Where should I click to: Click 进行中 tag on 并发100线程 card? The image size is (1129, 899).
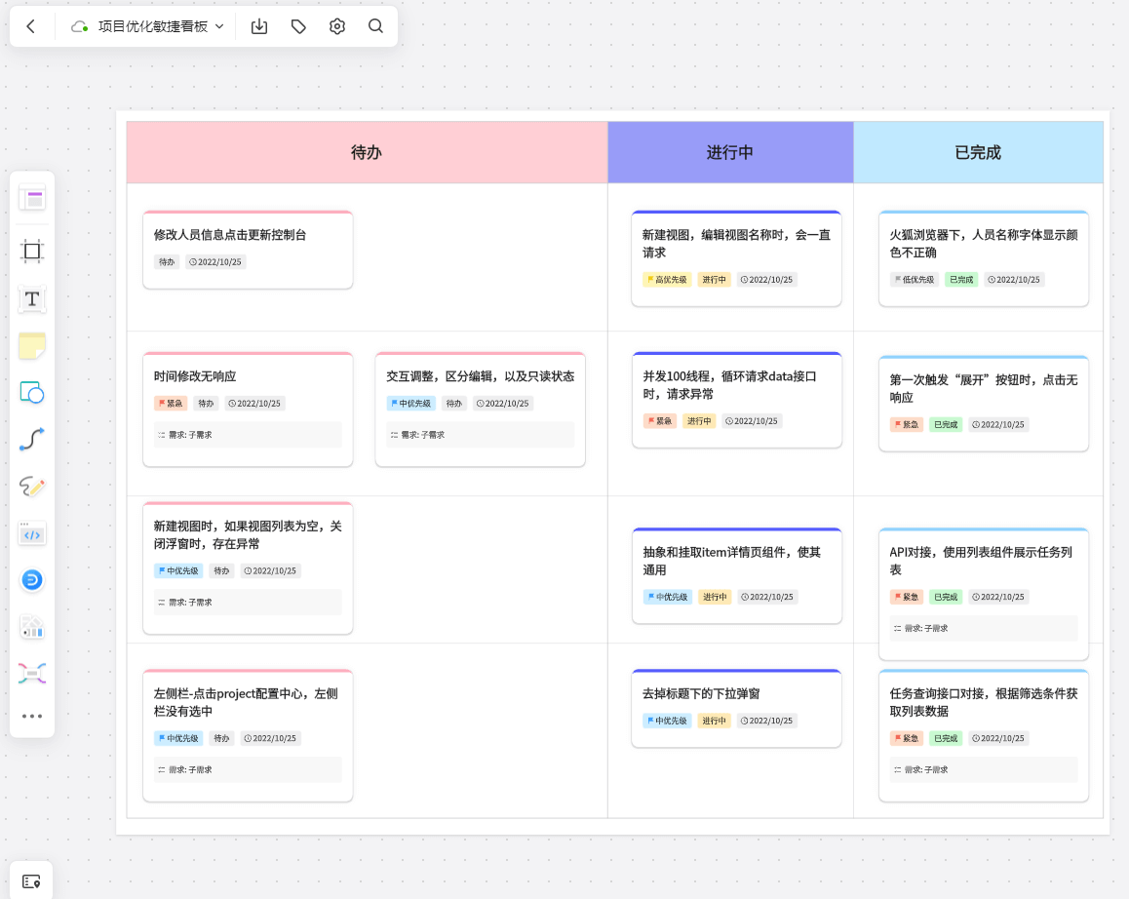pos(699,420)
